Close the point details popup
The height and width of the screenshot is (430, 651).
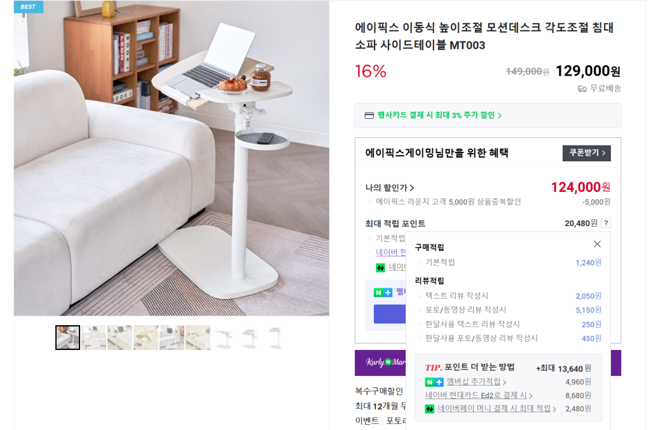pyautogui.click(x=597, y=245)
